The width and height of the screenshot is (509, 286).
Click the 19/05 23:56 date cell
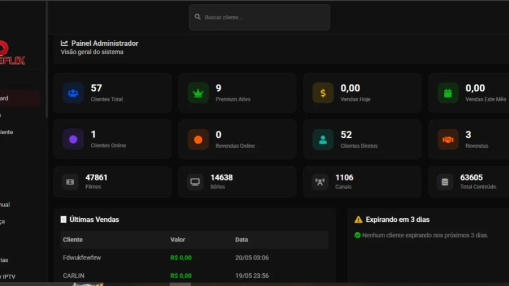[x=252, y=275]
